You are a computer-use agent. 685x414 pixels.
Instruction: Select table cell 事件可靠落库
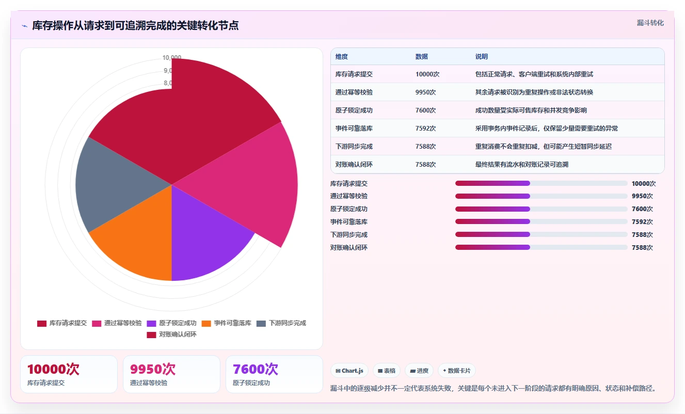coord(354,129)
